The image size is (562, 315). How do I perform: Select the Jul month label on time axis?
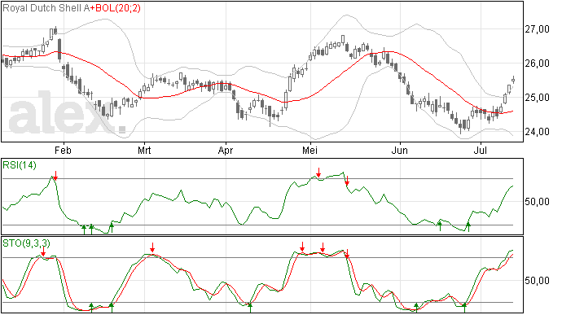pyautogui.click(x=481, y=150)
